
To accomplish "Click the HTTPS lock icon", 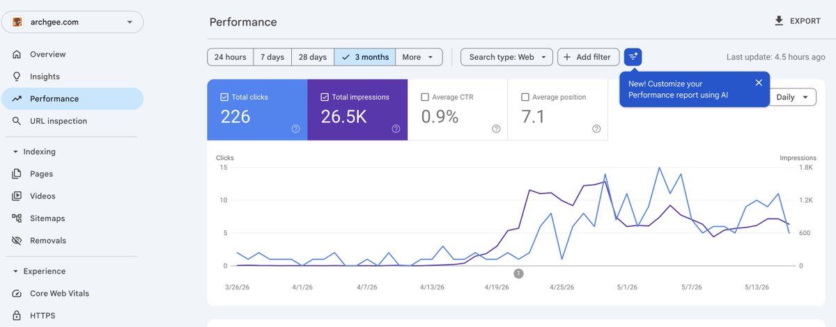I will pos(17,316).
